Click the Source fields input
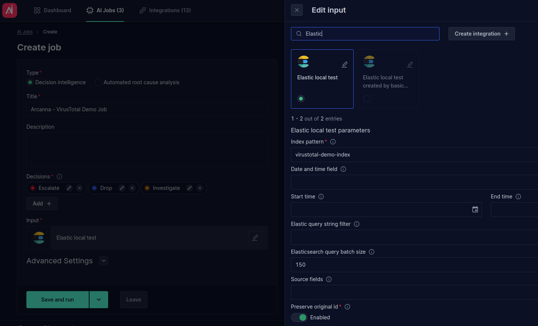The width and height of the screenshot is (538, 326). pos(414,292)
